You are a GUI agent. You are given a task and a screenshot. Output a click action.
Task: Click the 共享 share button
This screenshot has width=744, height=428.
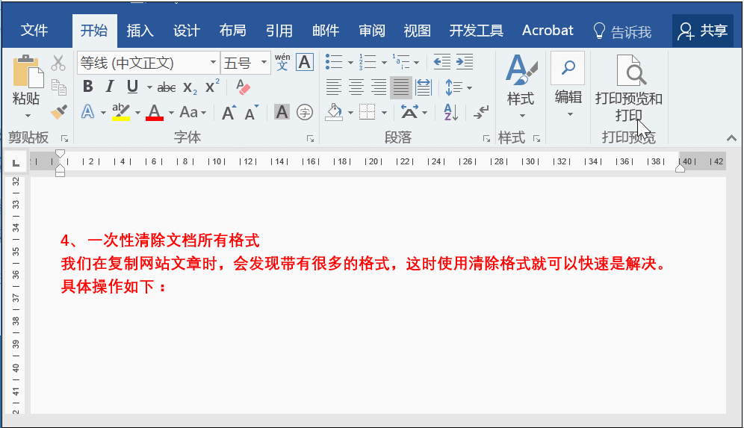(703, 31)
